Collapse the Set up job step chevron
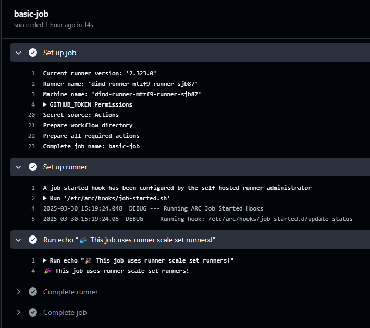This screenshot has width=370, height=328. pos(19,53)
